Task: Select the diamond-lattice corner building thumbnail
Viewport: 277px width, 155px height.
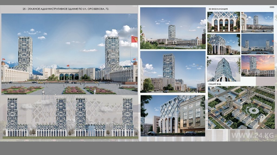Action: click(x=223, y=44)
